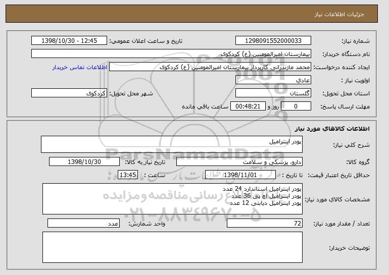This screenshot has width=389, height=275.
Task: Click the request creator field محمد مازندرانی
Action: click(x=210, y=67)
